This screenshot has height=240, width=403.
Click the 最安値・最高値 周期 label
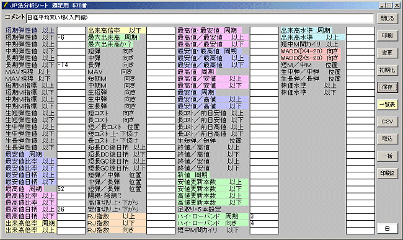[x=207, y=51]
